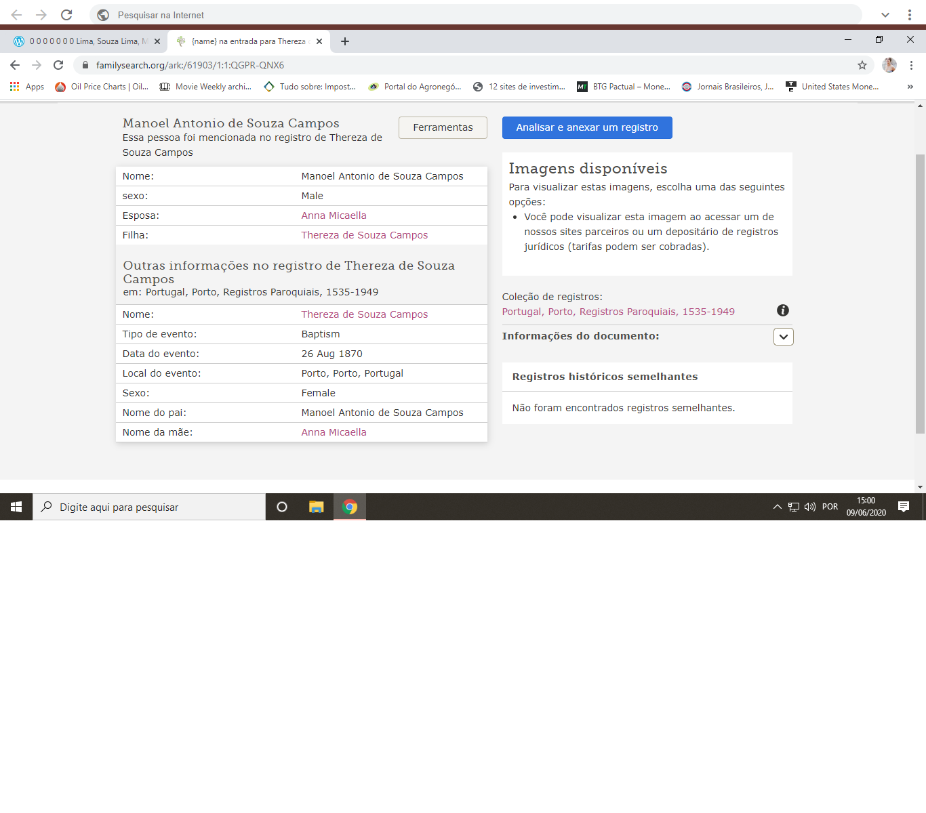Viewport: 926px width, 813px height.
Task: Bookmark this page with the star icon
Action: click(x=862, y=65)
